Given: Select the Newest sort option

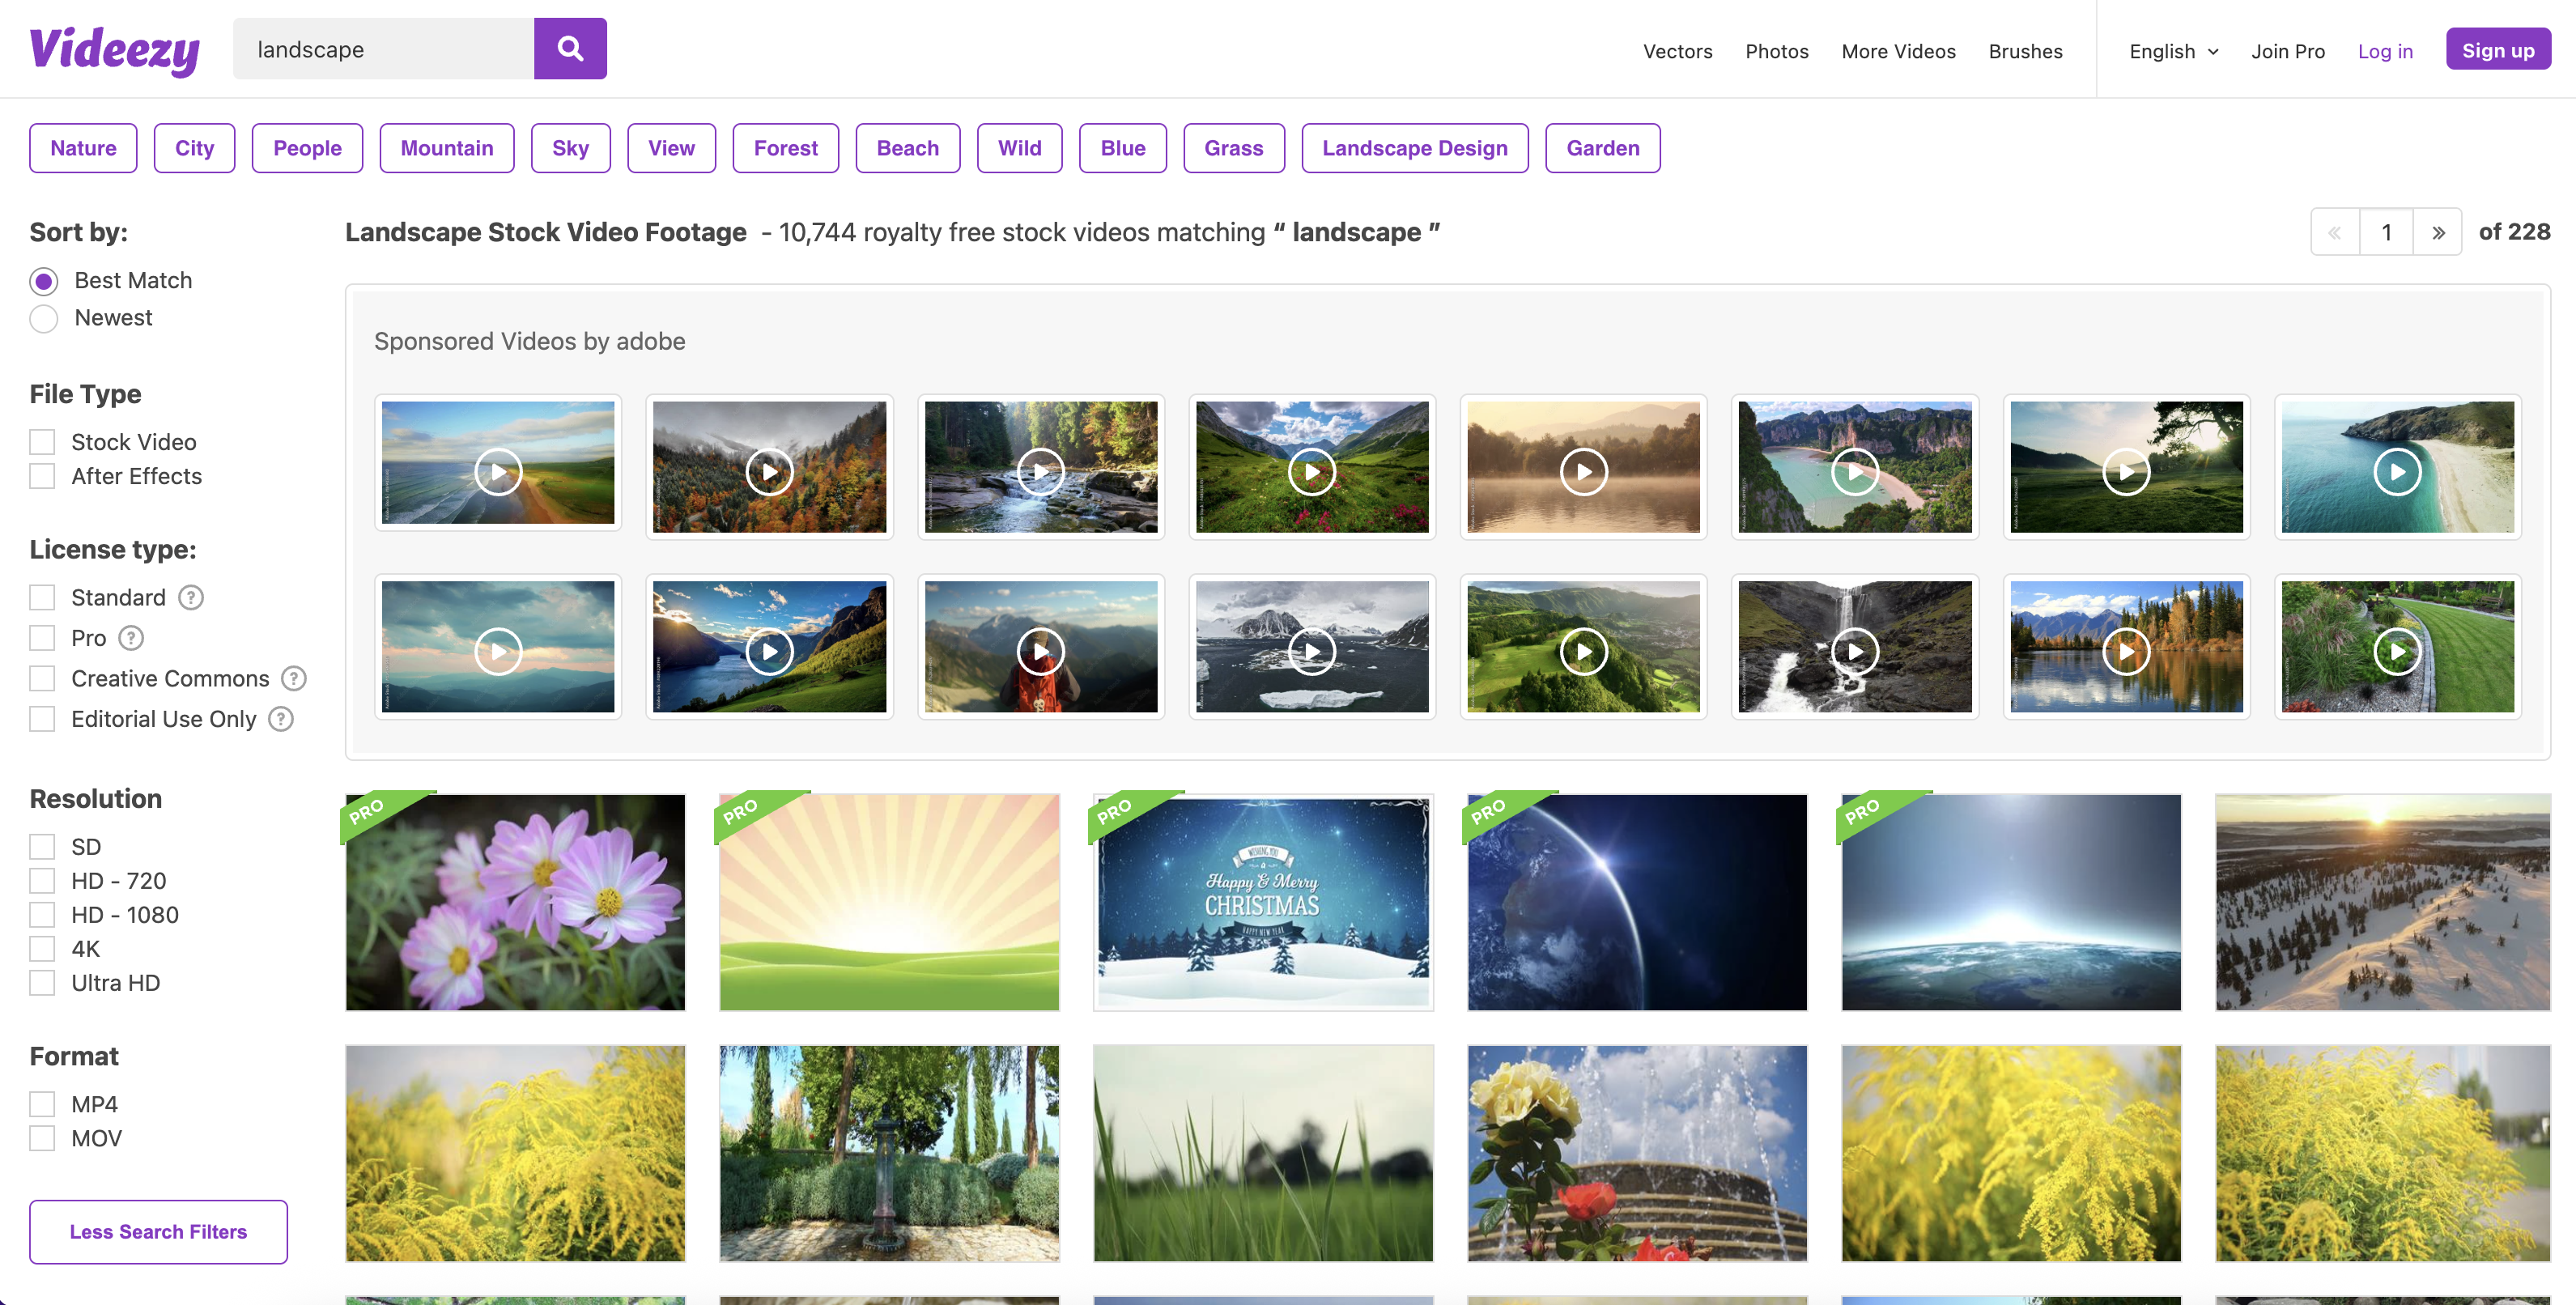Looking at the screenshot, I should (x=44, y=318).
